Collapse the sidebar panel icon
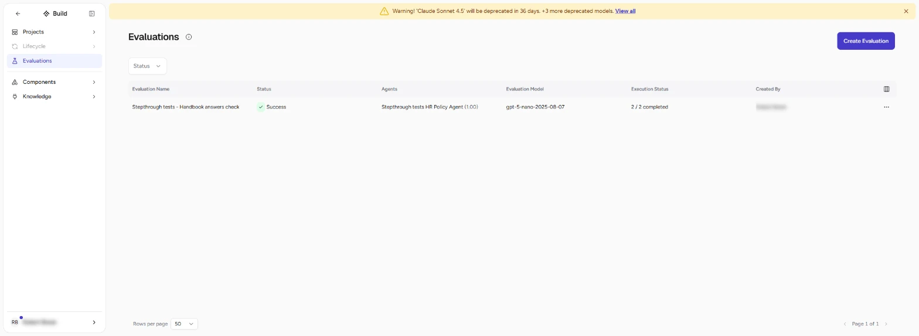This screenshot has height=336, width=919. tap(91, 13)
